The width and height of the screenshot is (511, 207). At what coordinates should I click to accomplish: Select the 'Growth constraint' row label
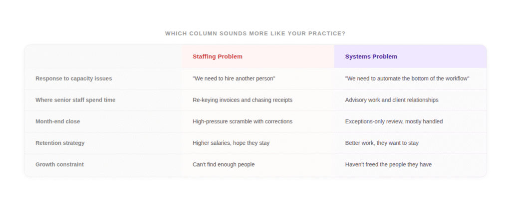[59, 164]
